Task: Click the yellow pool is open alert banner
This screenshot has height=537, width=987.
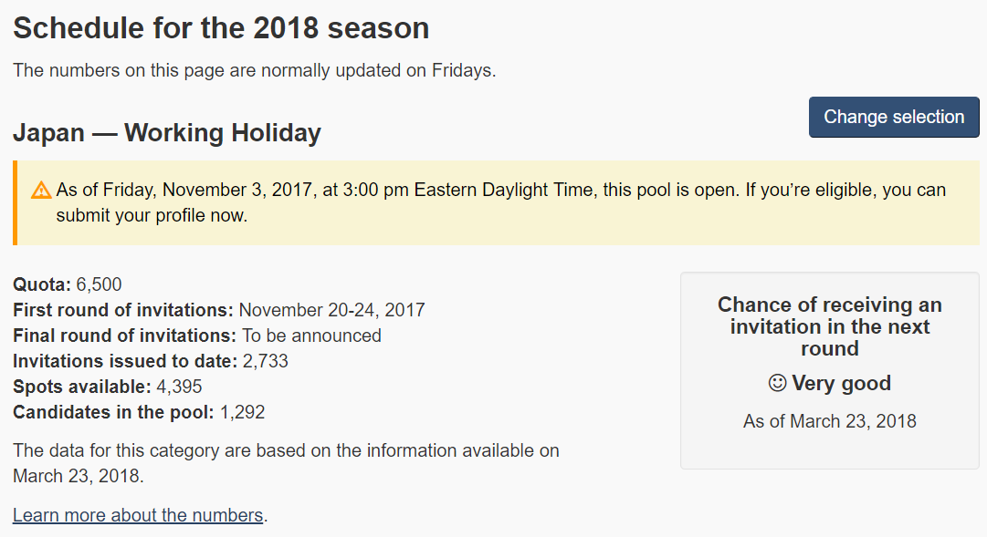Action: point(496,202)
